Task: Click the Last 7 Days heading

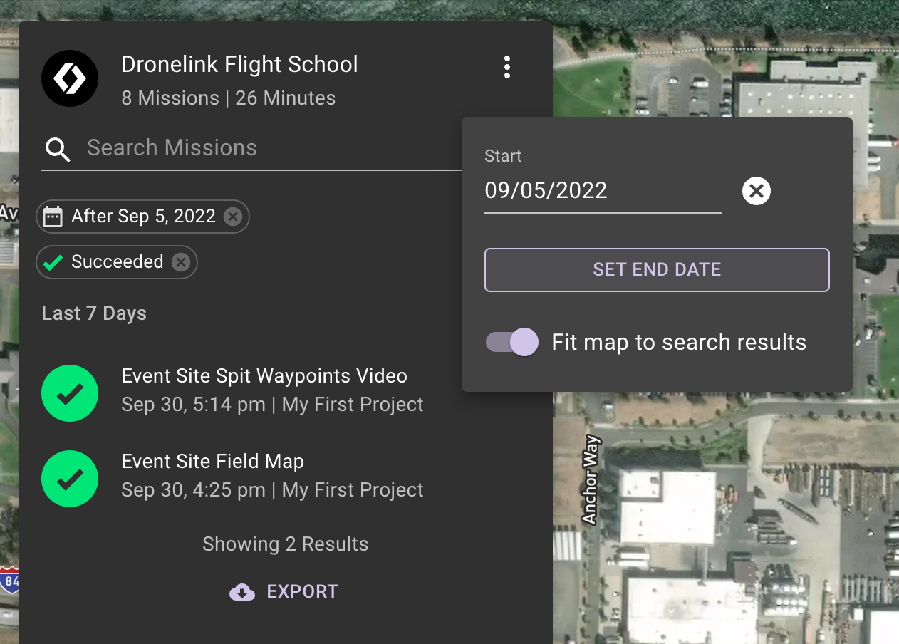Action: click(94, 313)
